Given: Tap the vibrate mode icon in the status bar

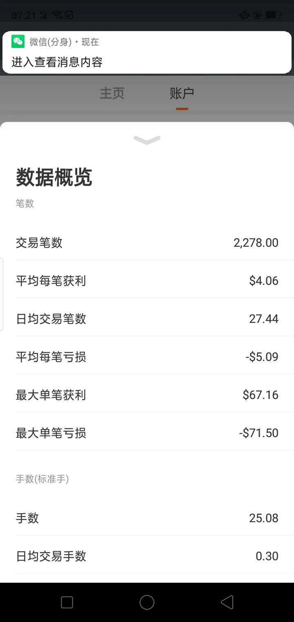Looking at the screenshot, I should coord(244,15).
